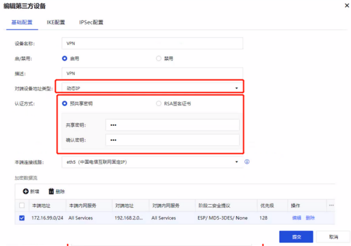Switch to the IPSec配置 tab

click(x=91, y=22)
